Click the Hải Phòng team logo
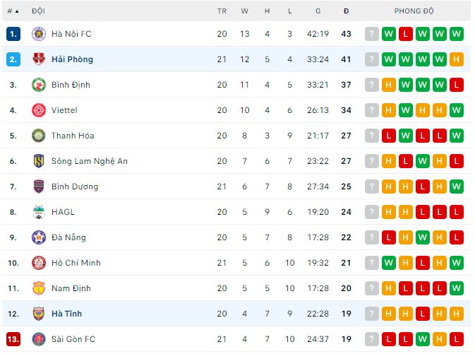This screenshot has width=475, height=354. click(38, 59)
